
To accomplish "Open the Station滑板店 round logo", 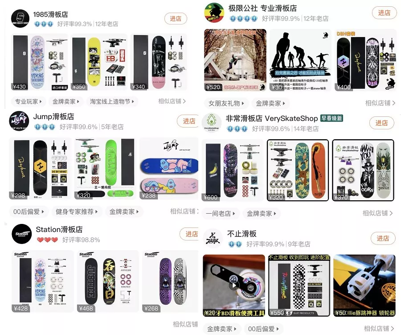I will 22,234.
